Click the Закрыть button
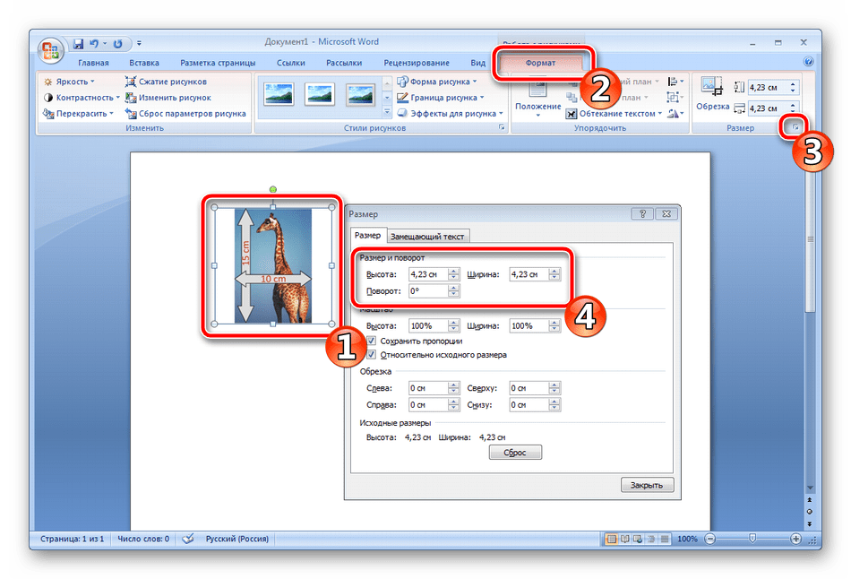The height and width of the screenshot is (579, 851). [647, 485]
